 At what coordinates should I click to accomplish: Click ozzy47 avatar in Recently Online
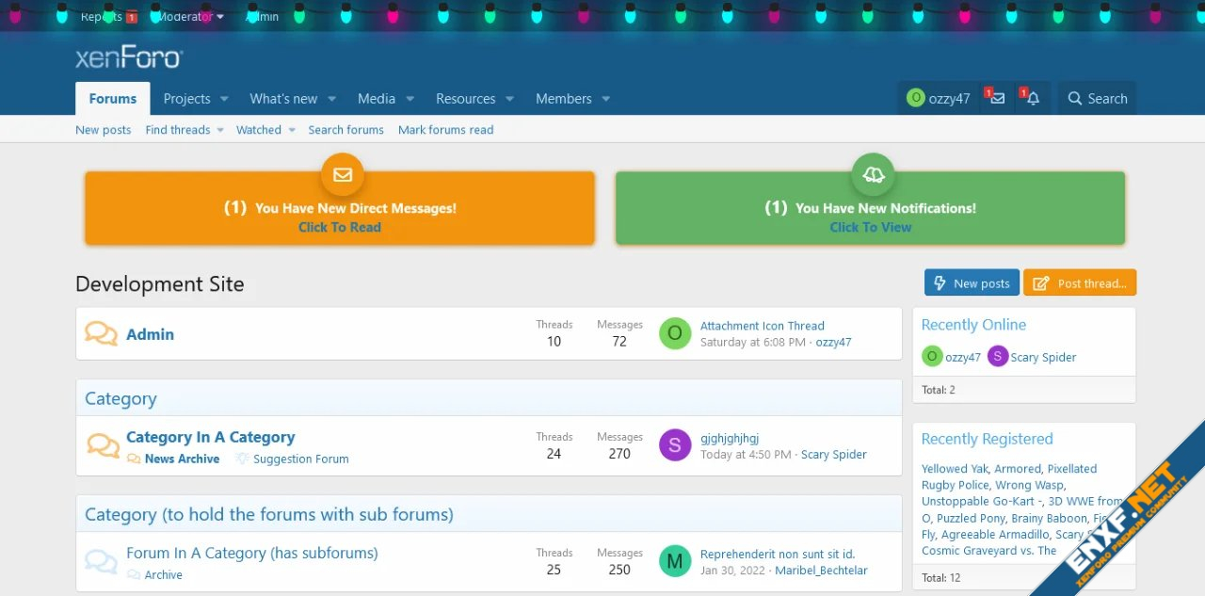coord(932,357)
